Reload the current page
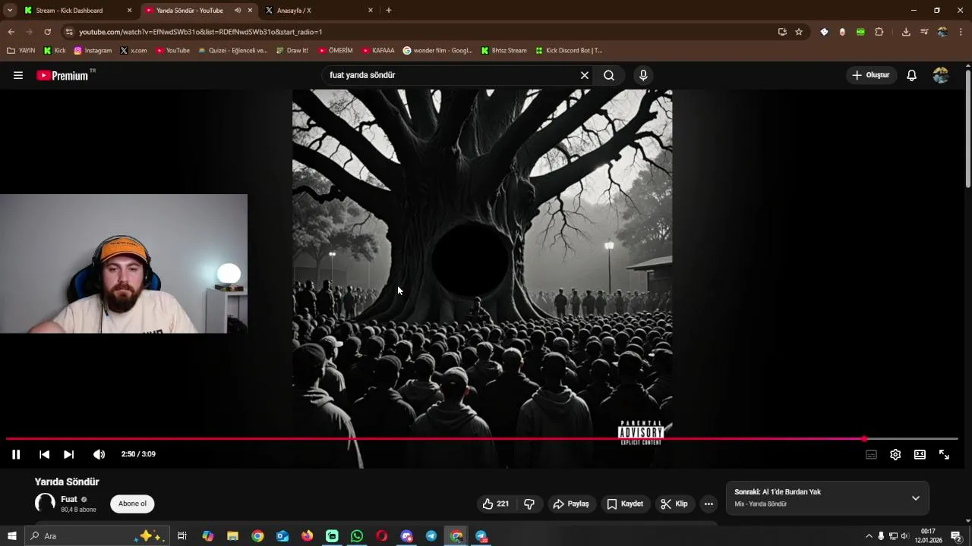This screenshot has height=546, width=972. (x=47, y=32)
